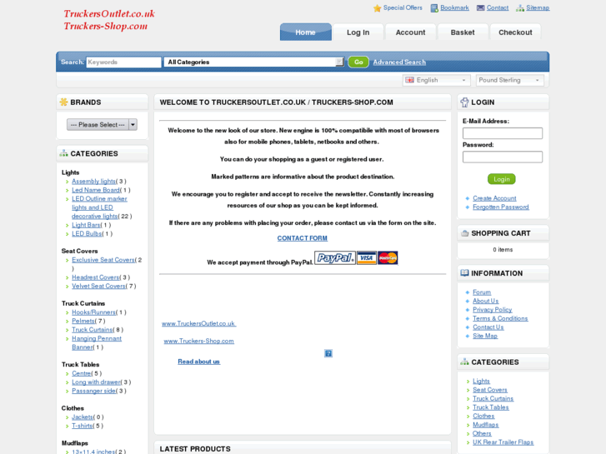Image resolution: width=606 pixels, height=454 pixels.
Task: Click the Visa card logo
Action: pyautogui.click(x=367, y=257)
